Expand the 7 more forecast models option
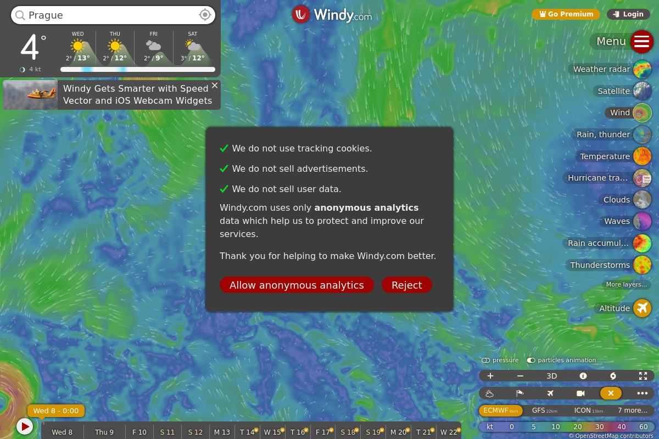Screen dimensions: 659x439 coord(632,410)
